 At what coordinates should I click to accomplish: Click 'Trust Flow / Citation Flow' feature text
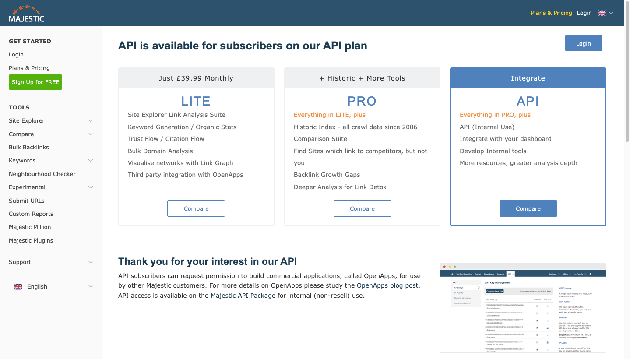tap(166, 139)
